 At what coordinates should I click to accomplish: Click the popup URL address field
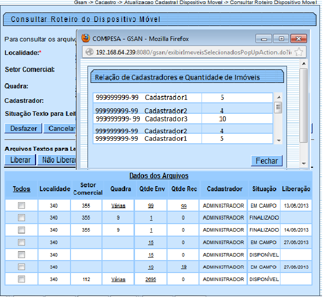pyautogui.click(x=192, y=52)
